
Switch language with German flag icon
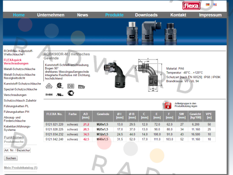coord(208,4)
